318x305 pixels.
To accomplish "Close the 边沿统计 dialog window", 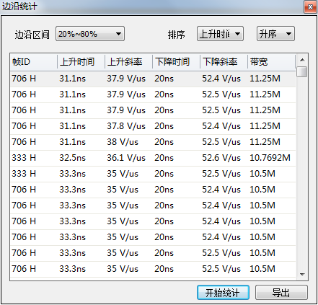I will coord(310,7).
